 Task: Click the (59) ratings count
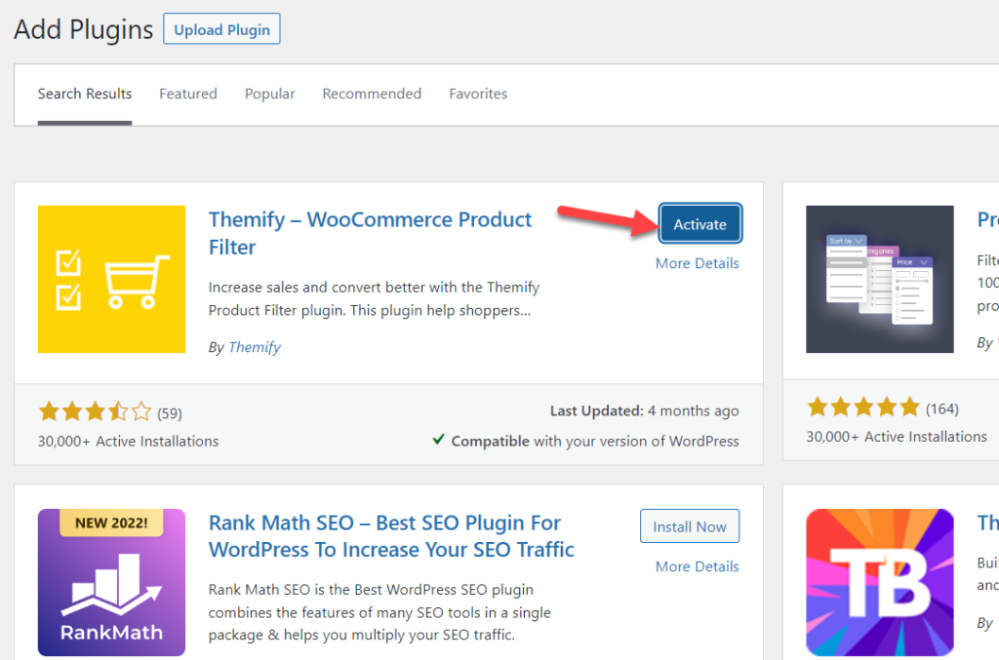point(170,413)
